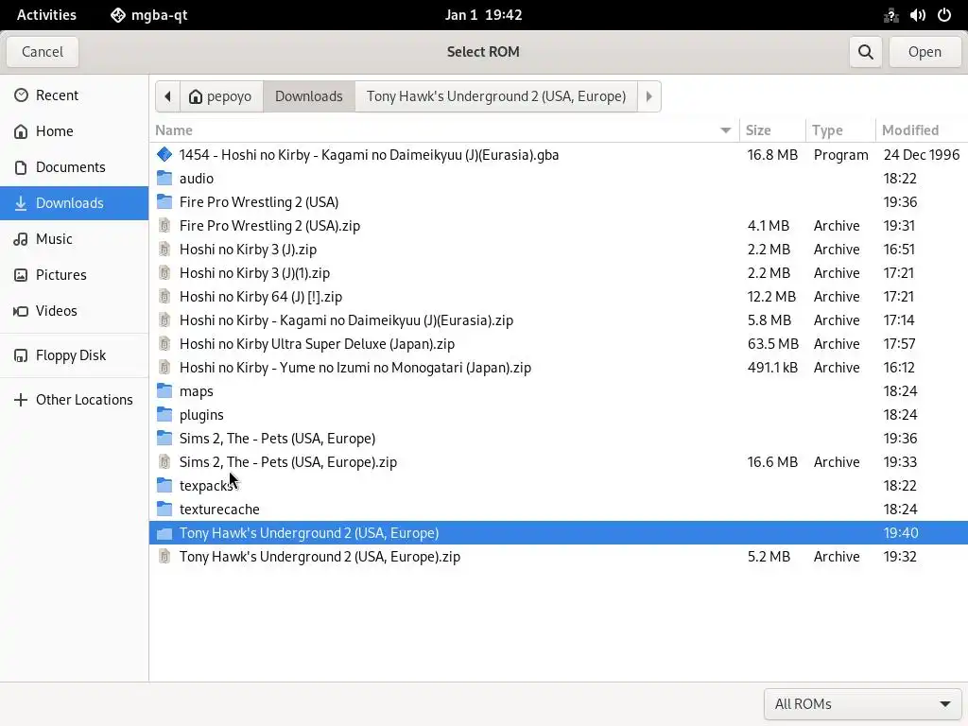The height and width of the screenshot is (726, 968).
Task: Select Hoshi no Kirby - Kagami no Daimeikyuu zip
Action: point(558,320)
